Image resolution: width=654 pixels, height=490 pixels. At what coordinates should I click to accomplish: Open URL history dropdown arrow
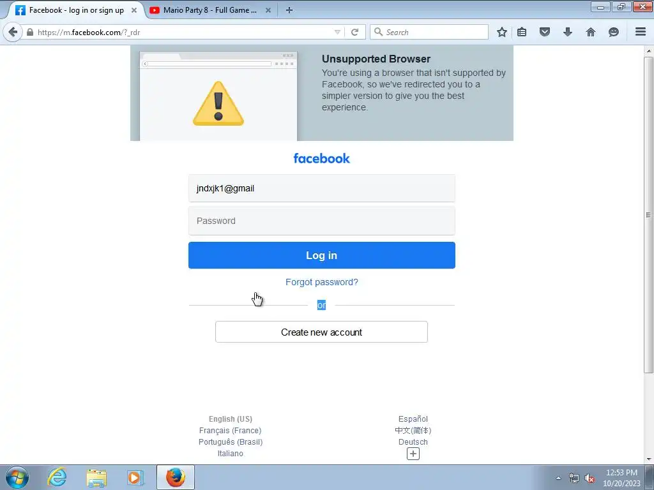(x=337, y=32)
